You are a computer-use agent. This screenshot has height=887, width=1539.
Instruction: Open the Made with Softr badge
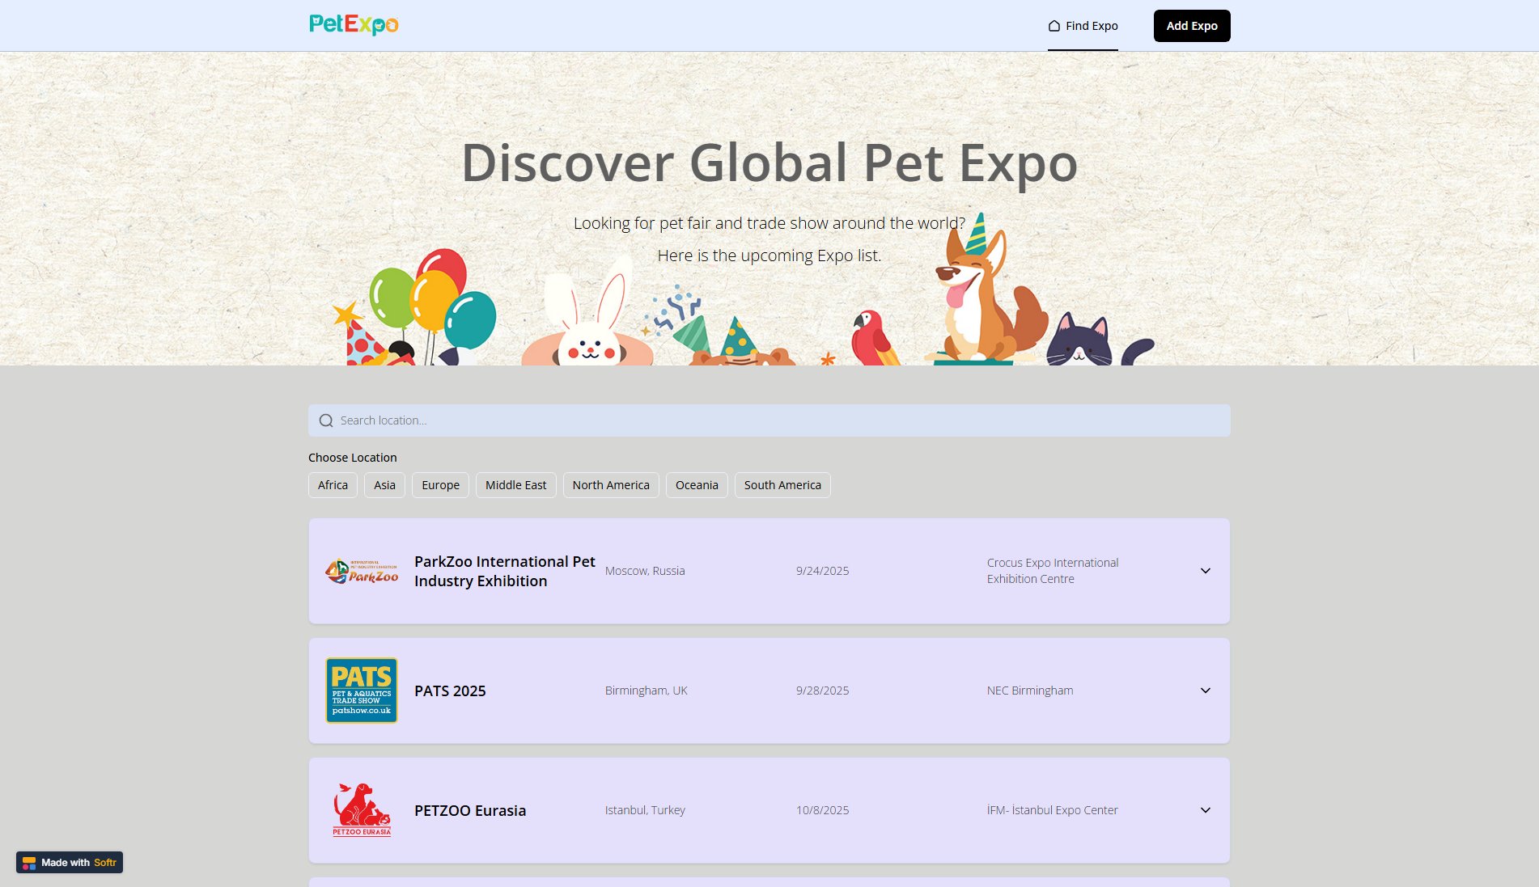coord(70,863)
